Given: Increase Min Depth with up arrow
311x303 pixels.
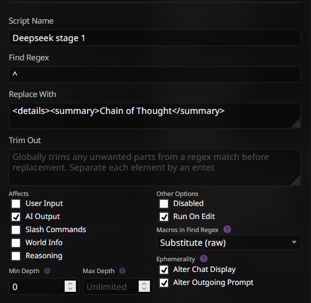Looking at the screenshot, I should pyautogui.click(x=70, y=284).
